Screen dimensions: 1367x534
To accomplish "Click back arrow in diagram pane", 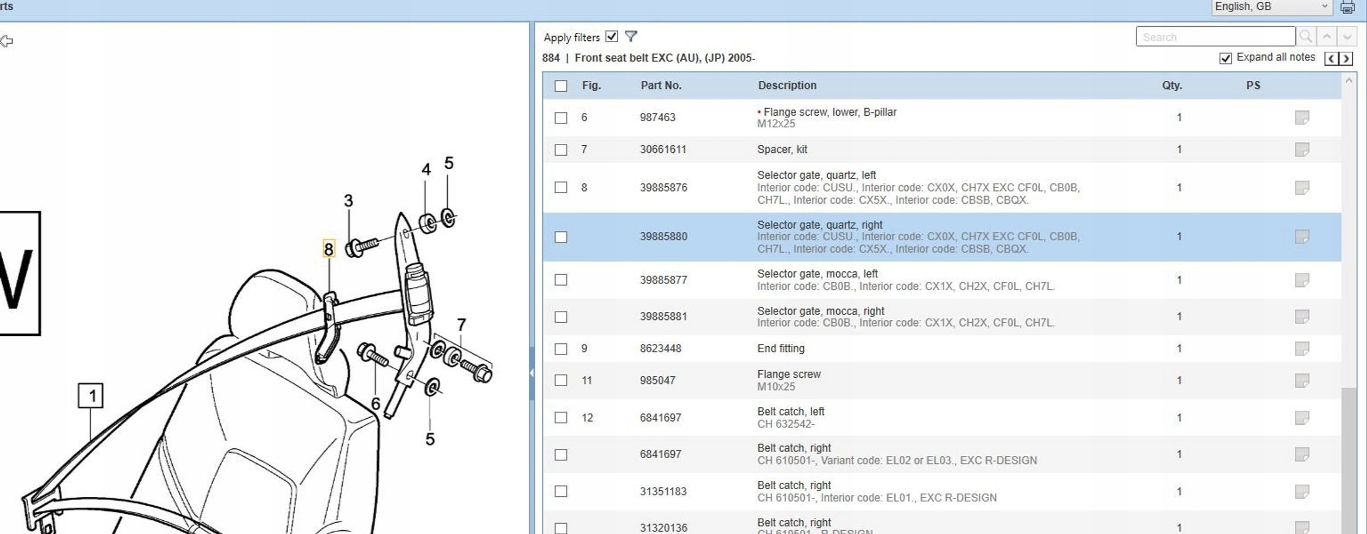I will [x=7, y=41].
